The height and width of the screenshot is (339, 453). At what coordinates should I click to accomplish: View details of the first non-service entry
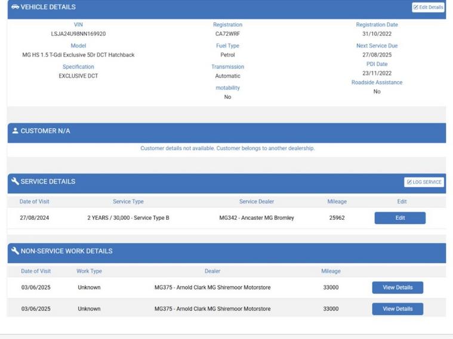tap(397, 288)
